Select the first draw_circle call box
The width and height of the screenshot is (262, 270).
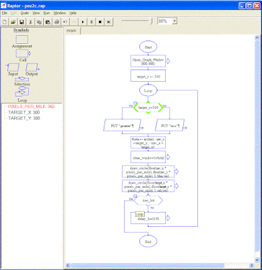point(148,172)
